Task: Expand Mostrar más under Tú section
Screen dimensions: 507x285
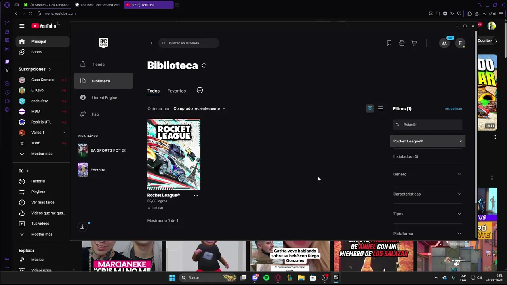Action: (43, 234)
